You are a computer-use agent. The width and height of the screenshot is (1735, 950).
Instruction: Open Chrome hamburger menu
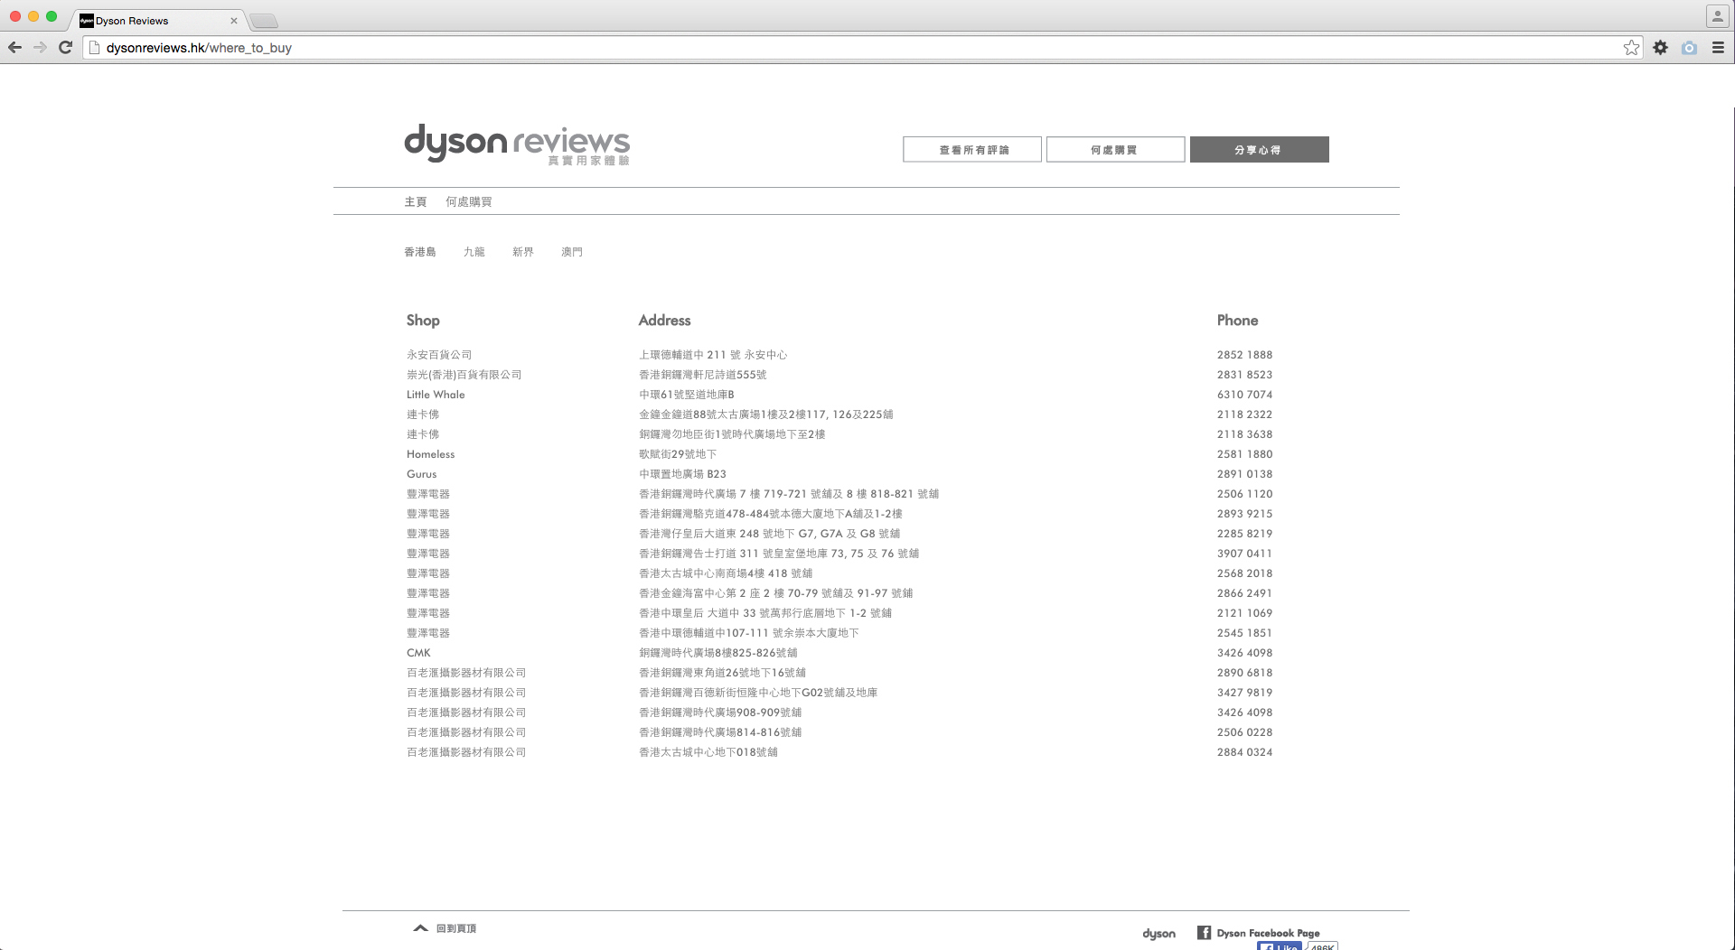1718,48
